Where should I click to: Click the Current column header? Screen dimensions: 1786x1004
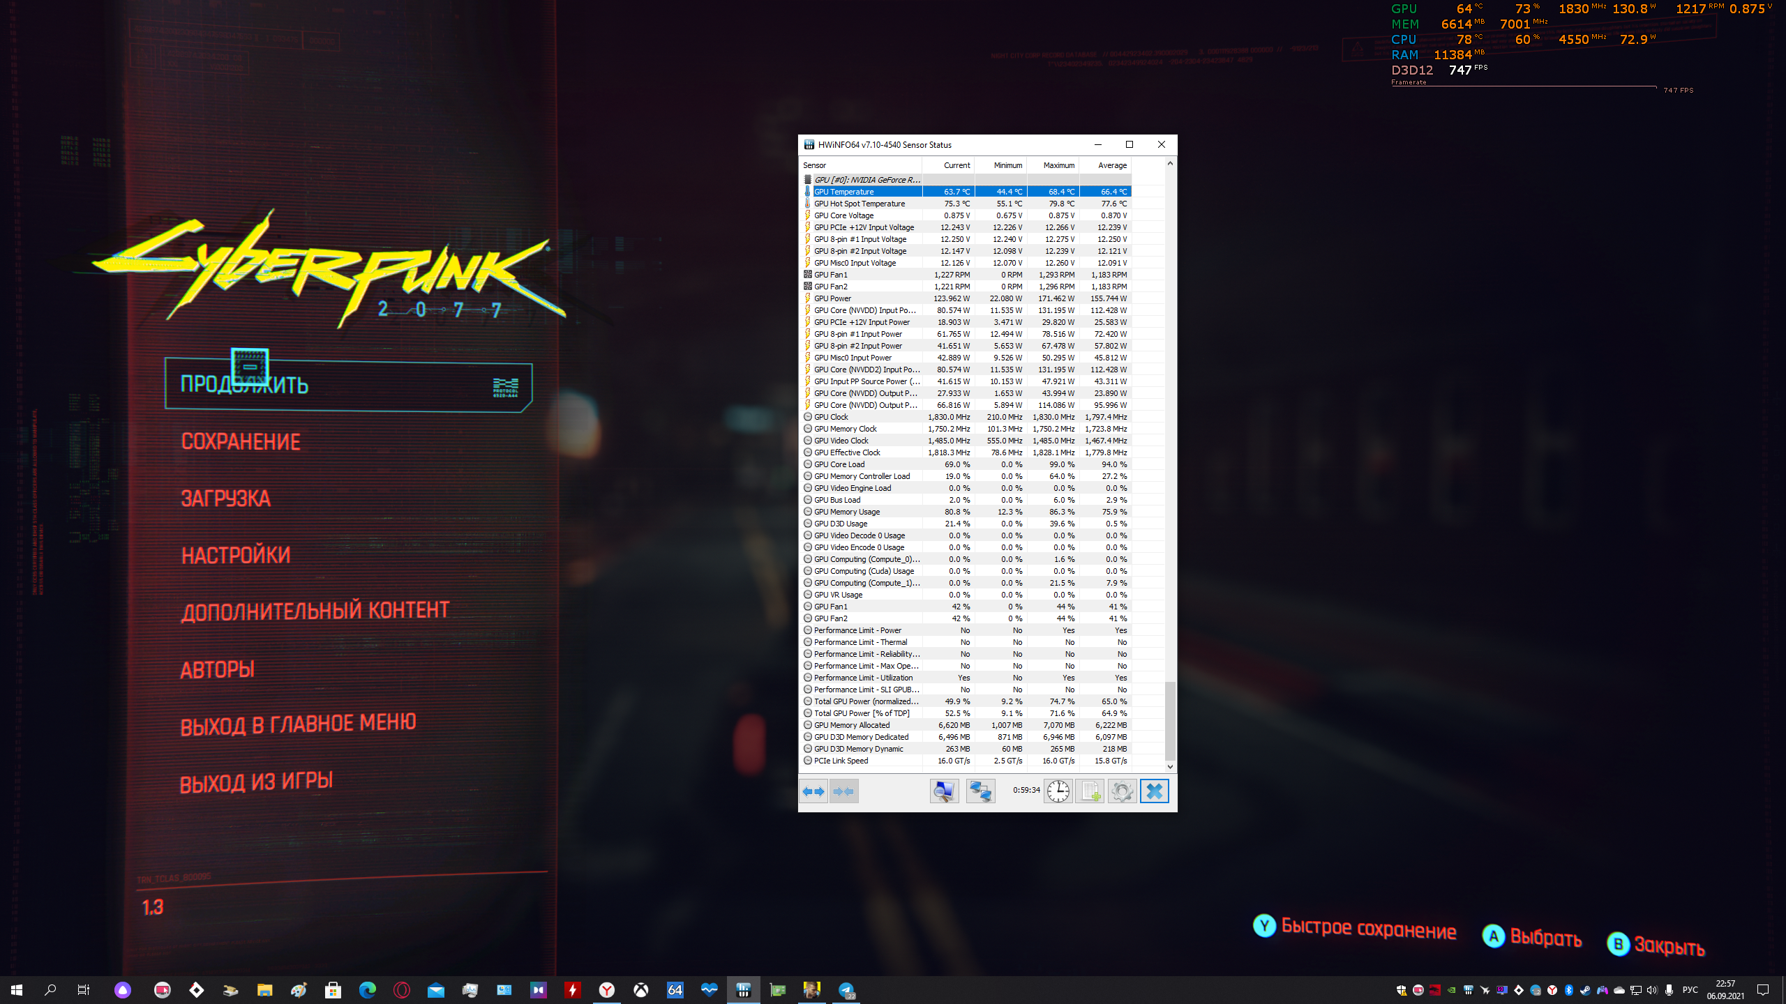[x=956, y=165]
